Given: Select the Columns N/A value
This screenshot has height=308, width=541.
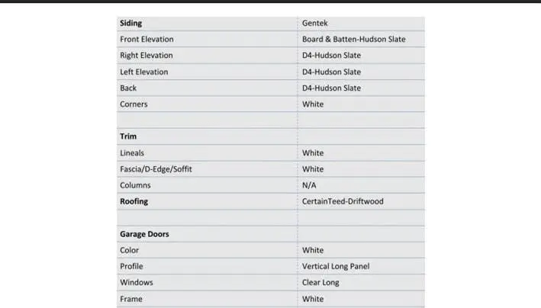Looking at the screenshot, I should click(x=309, y=185).
